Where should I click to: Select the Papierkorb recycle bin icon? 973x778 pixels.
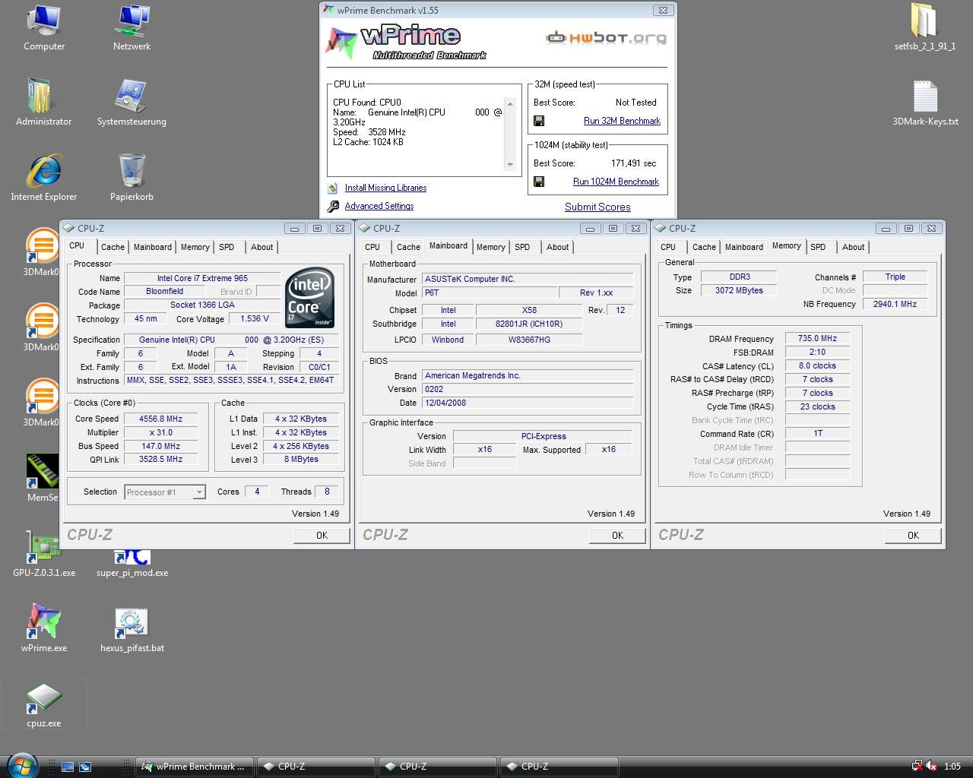132,178
